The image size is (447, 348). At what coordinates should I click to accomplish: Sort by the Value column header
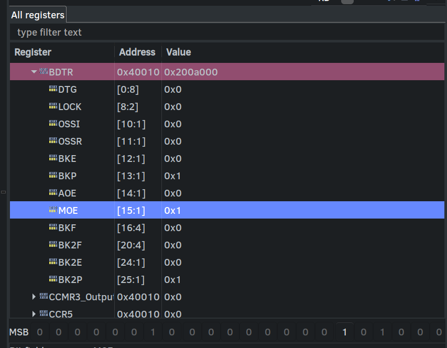point(178,52)
